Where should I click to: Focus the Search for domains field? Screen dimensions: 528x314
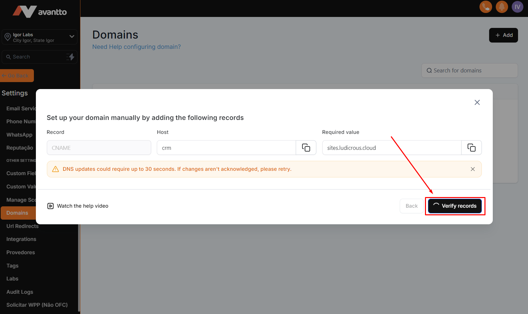[469, 70]
